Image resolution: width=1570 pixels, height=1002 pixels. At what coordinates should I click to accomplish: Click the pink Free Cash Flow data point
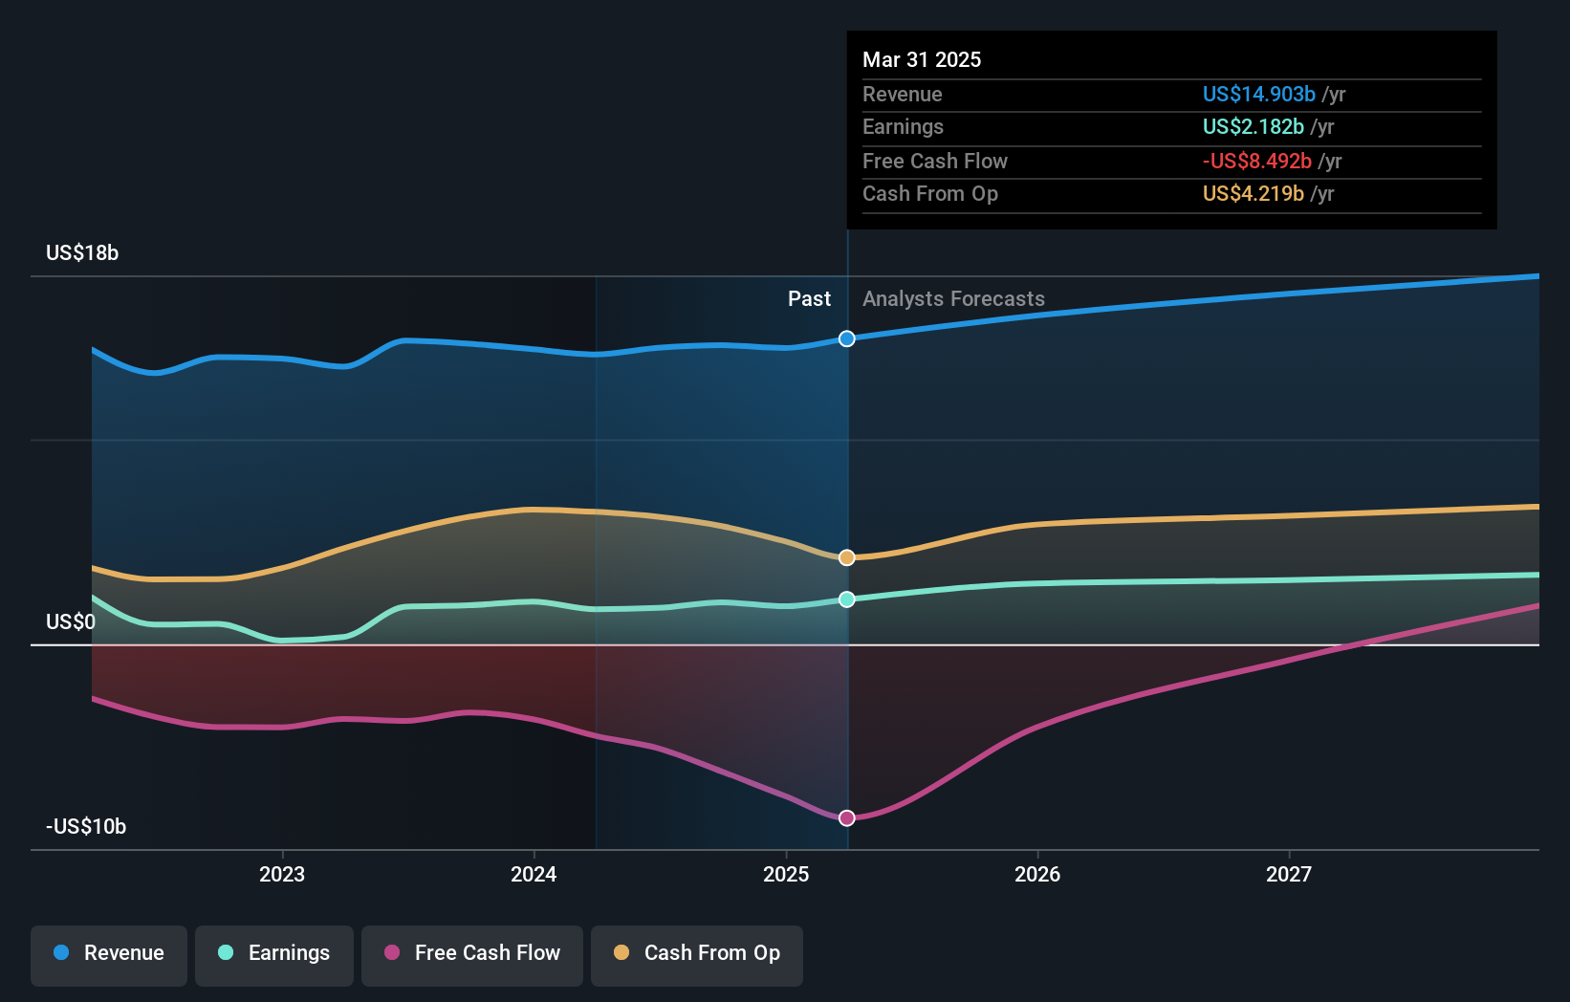[x=847, y=818]
